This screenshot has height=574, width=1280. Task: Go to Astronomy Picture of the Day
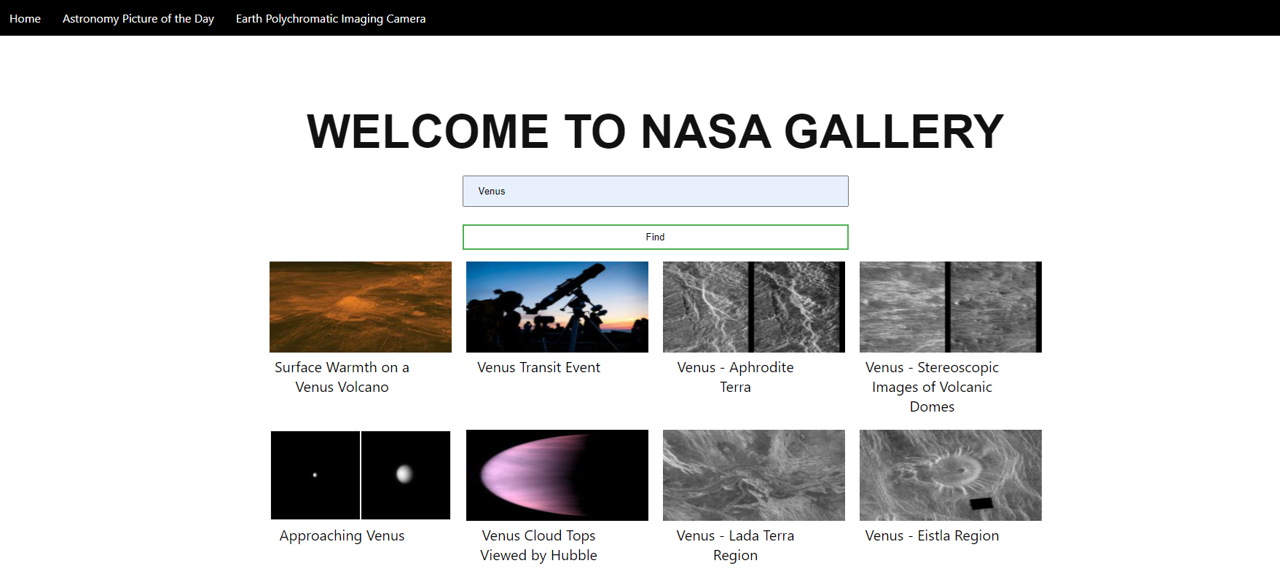[138, 18]
